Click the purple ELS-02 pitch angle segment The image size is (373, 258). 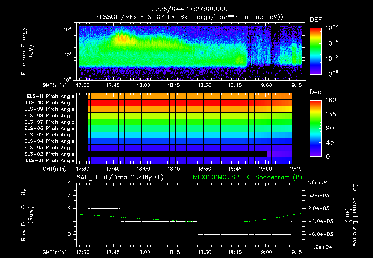point(279,154)
